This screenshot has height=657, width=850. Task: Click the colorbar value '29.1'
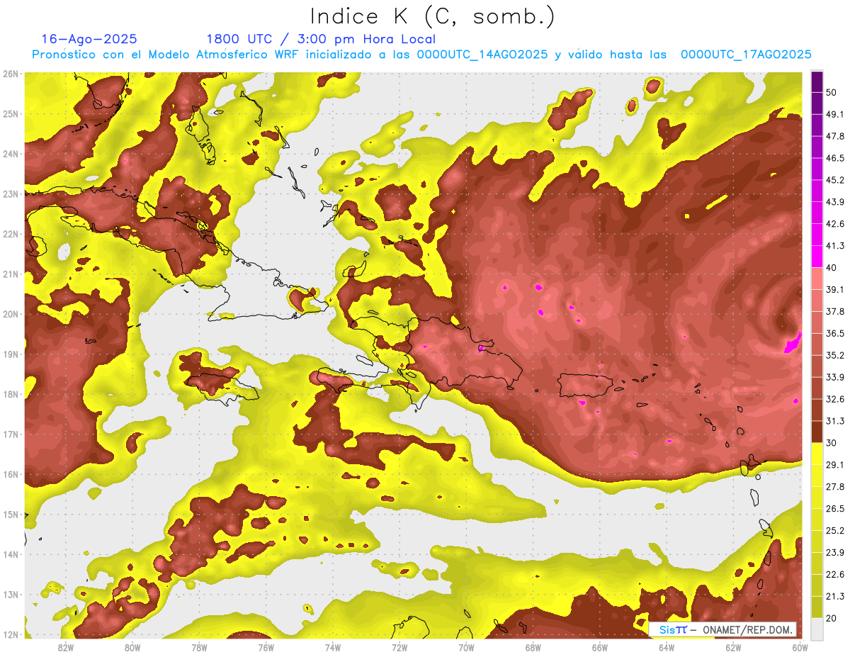[x=835, y=464]
